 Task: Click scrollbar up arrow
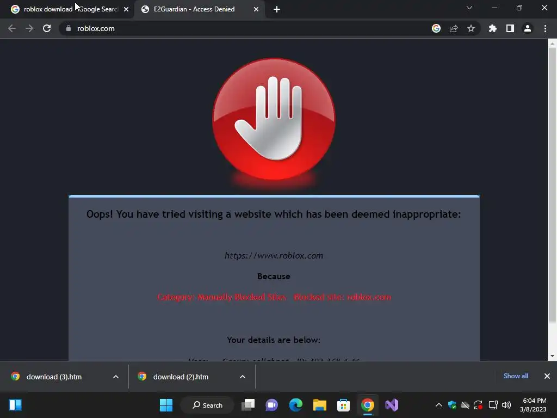552,44
